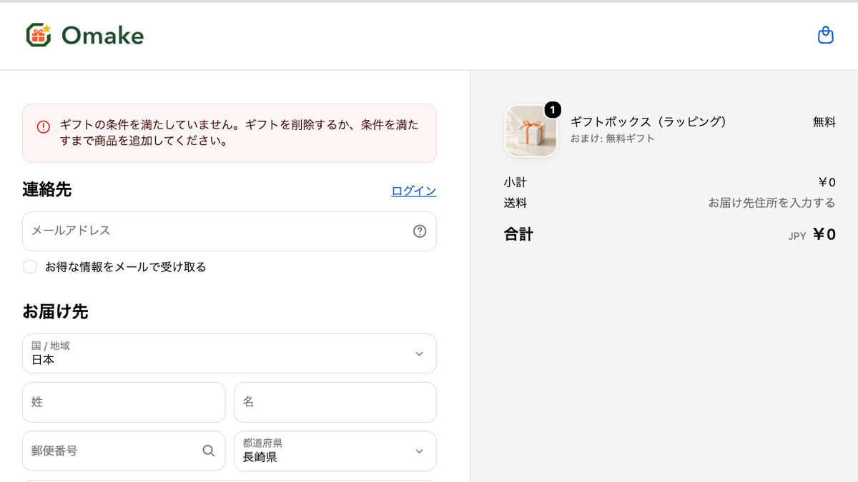The height and width of the screenshot is (482, 858).
Task: Click the ギフトボックス product thumbnail
Action: 531,131
